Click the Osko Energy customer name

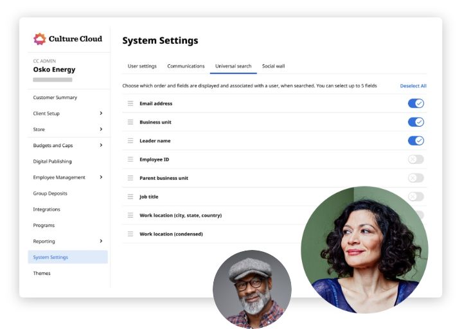point(54,69)
